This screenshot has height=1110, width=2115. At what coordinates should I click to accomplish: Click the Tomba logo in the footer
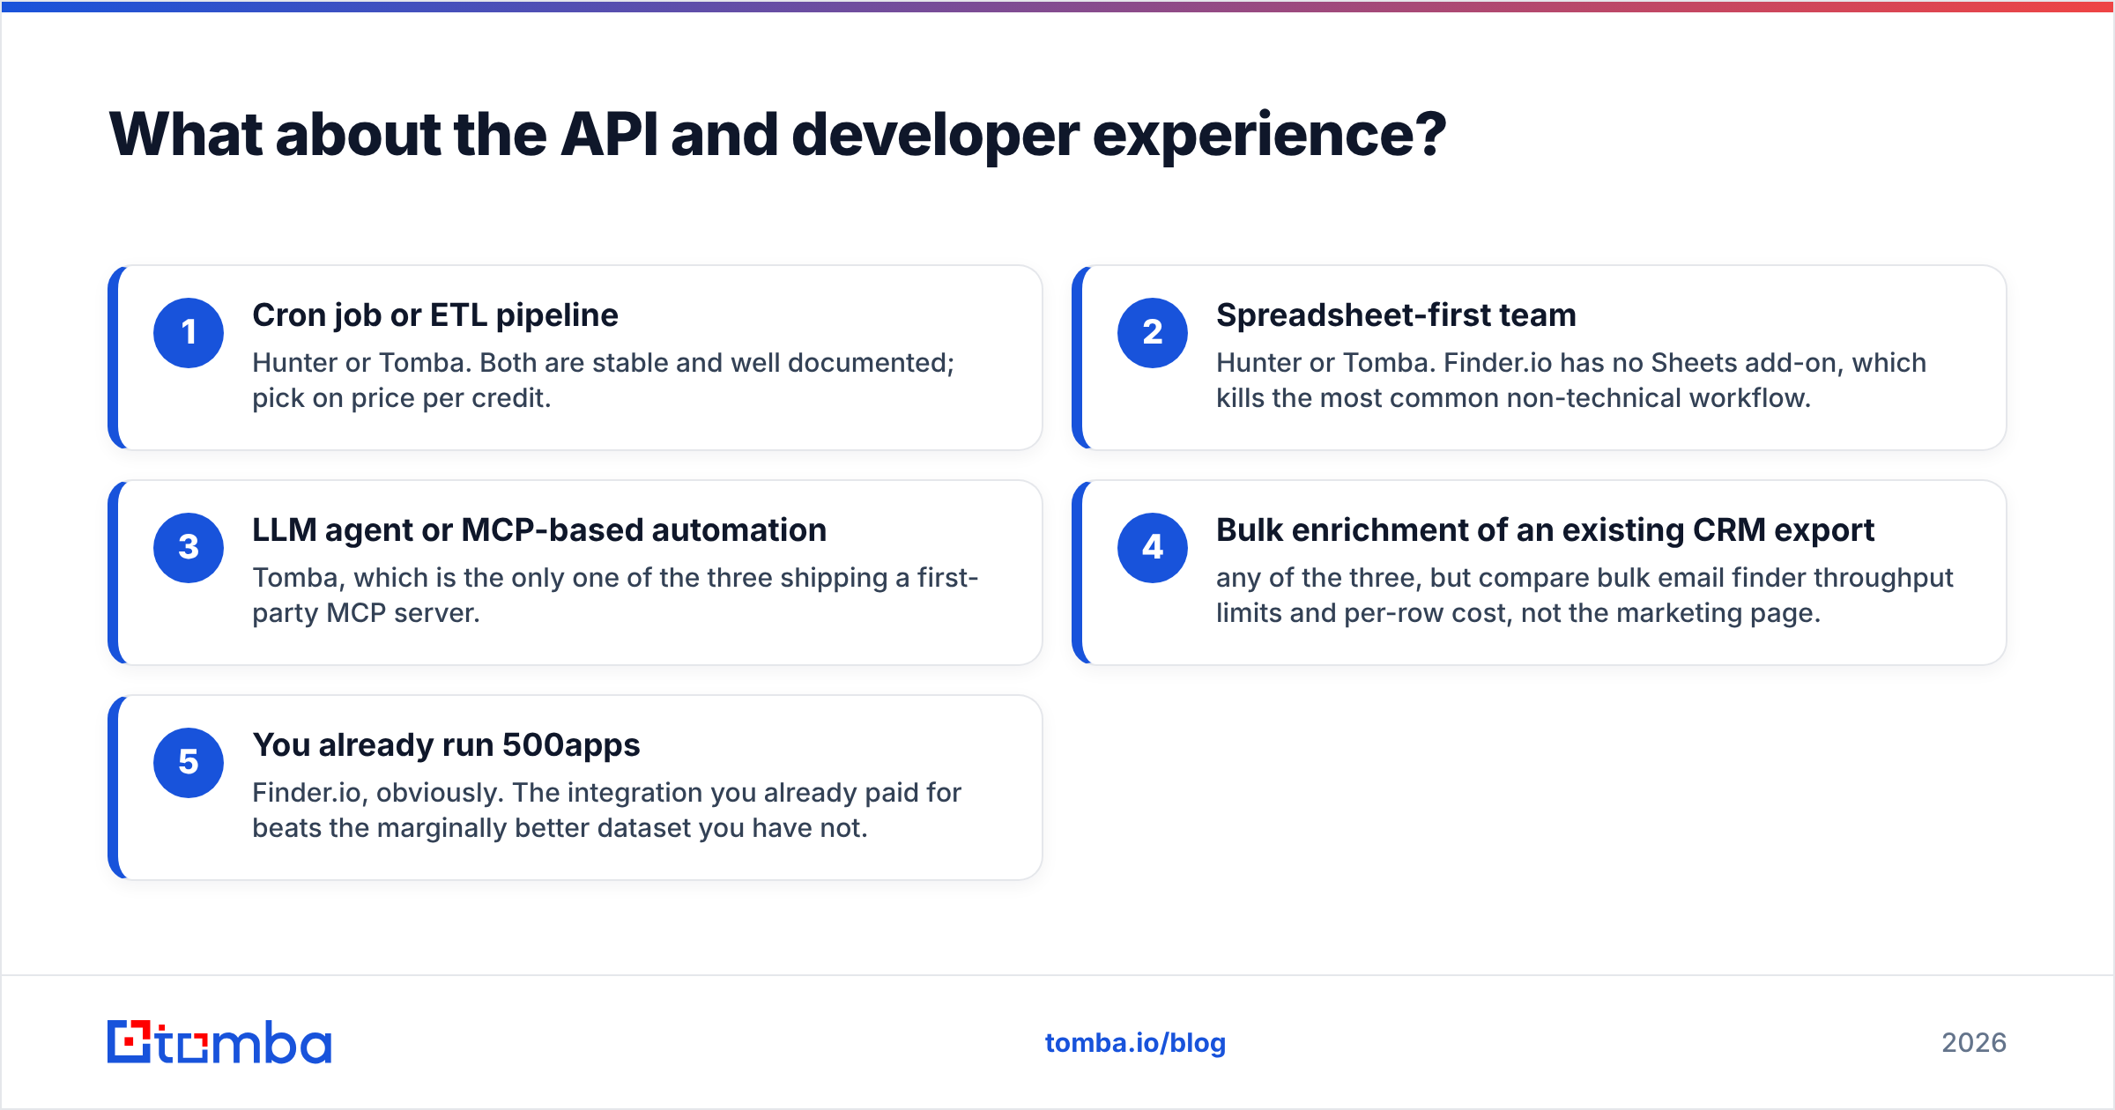click(219, 1042)
